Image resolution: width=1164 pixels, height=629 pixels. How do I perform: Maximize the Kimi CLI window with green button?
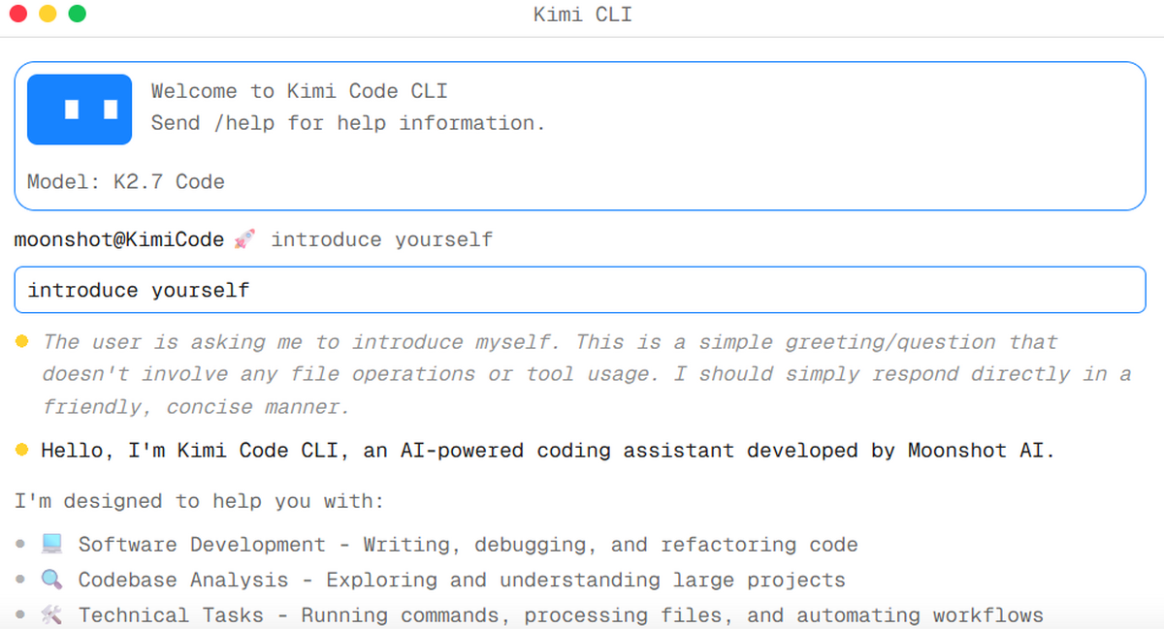coord(77,15)
